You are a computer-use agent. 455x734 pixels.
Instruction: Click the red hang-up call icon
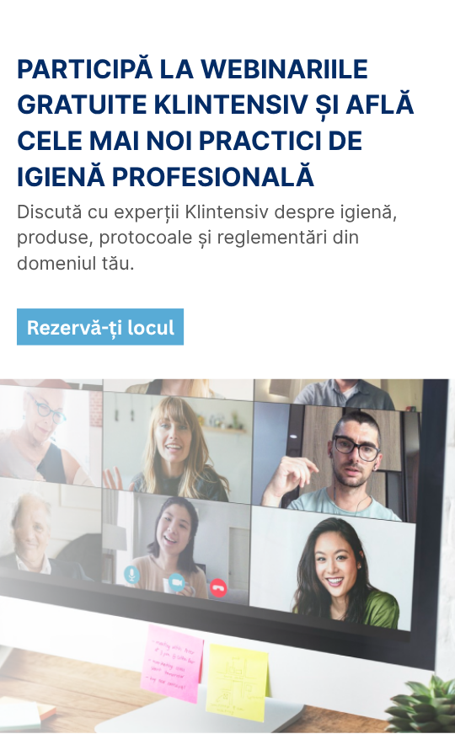(218, 587)
